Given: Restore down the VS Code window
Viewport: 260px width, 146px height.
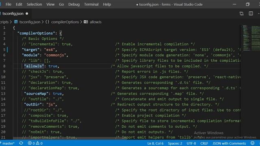Looking at the screenshot, I should pos(247,4).
